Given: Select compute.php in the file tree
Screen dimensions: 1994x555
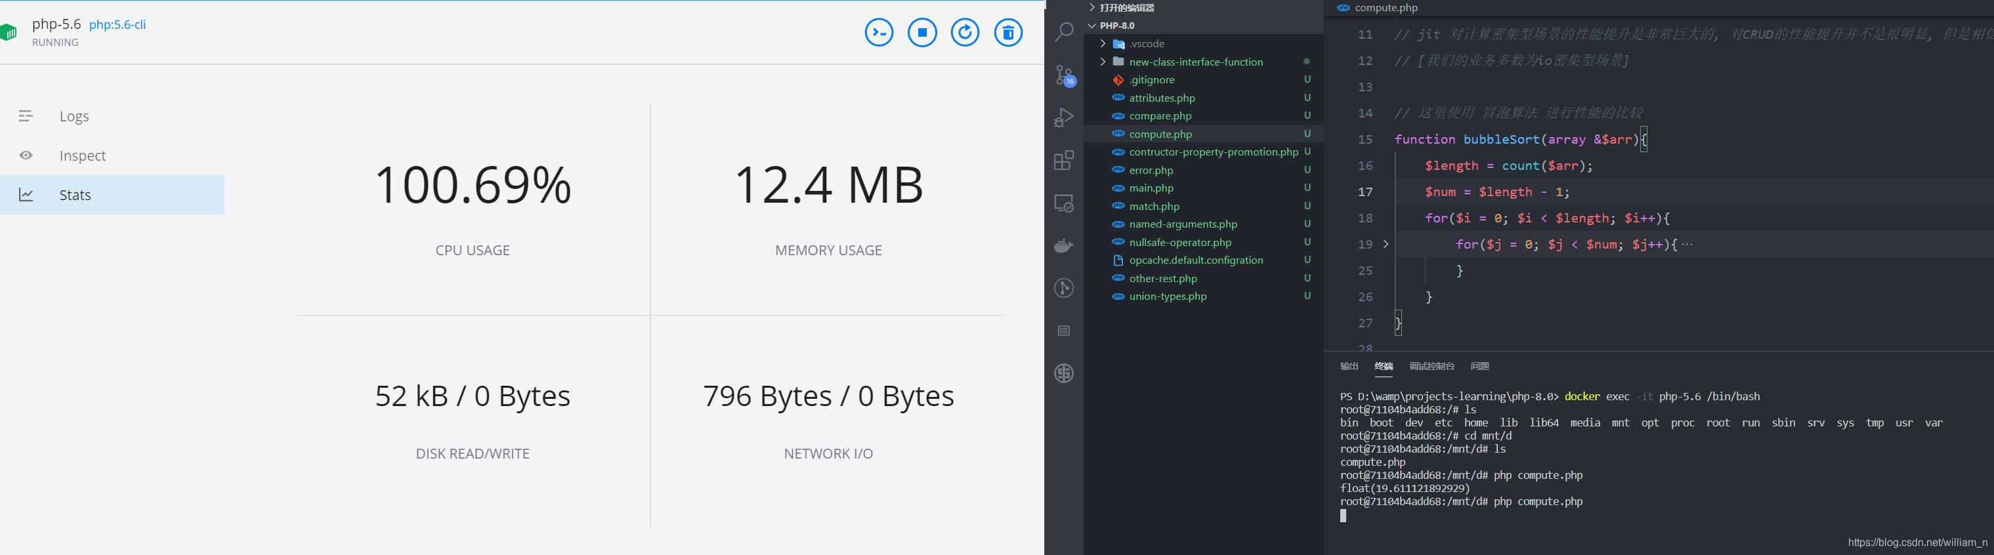Looking at the screenshot, I should 1204,134.
